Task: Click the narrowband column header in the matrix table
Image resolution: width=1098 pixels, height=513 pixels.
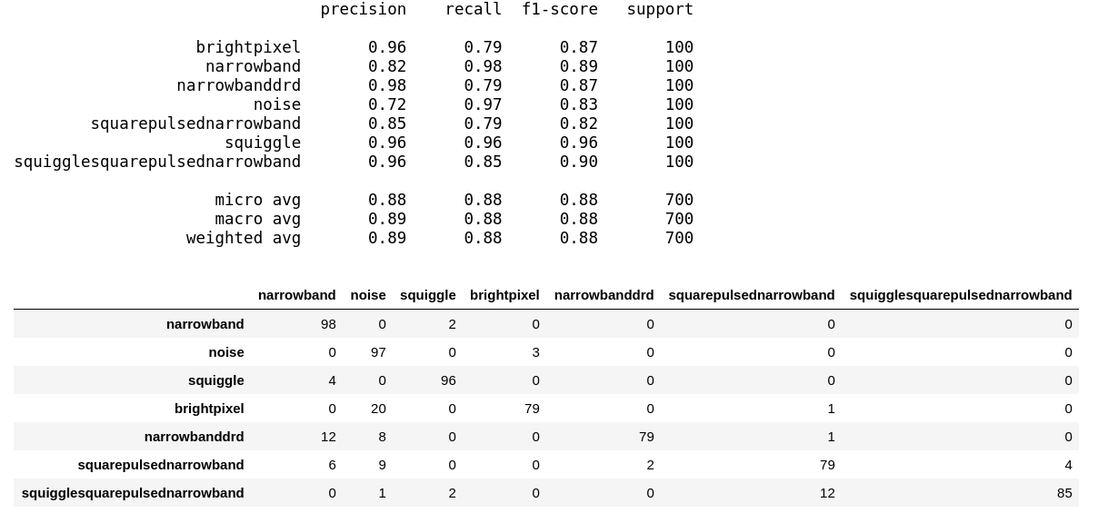Action: coord(296,295)
